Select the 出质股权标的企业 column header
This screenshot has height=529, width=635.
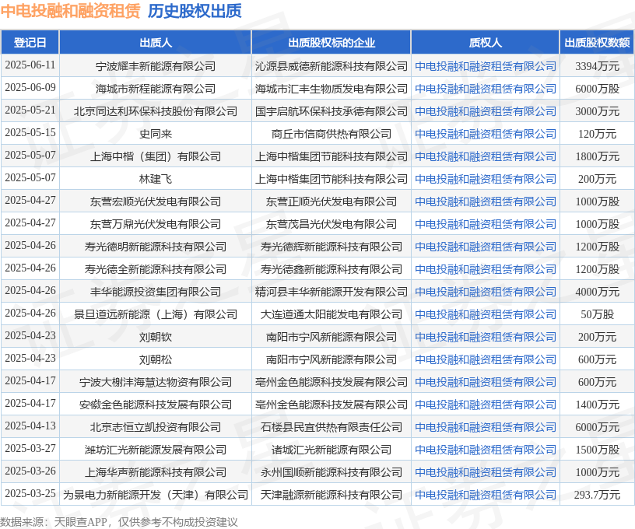pyautogui.click(x=332, y=43)
